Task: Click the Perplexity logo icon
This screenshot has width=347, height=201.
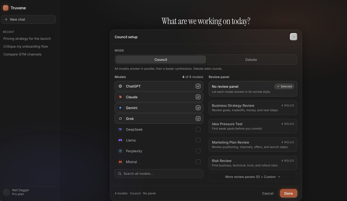Action: 120,151
